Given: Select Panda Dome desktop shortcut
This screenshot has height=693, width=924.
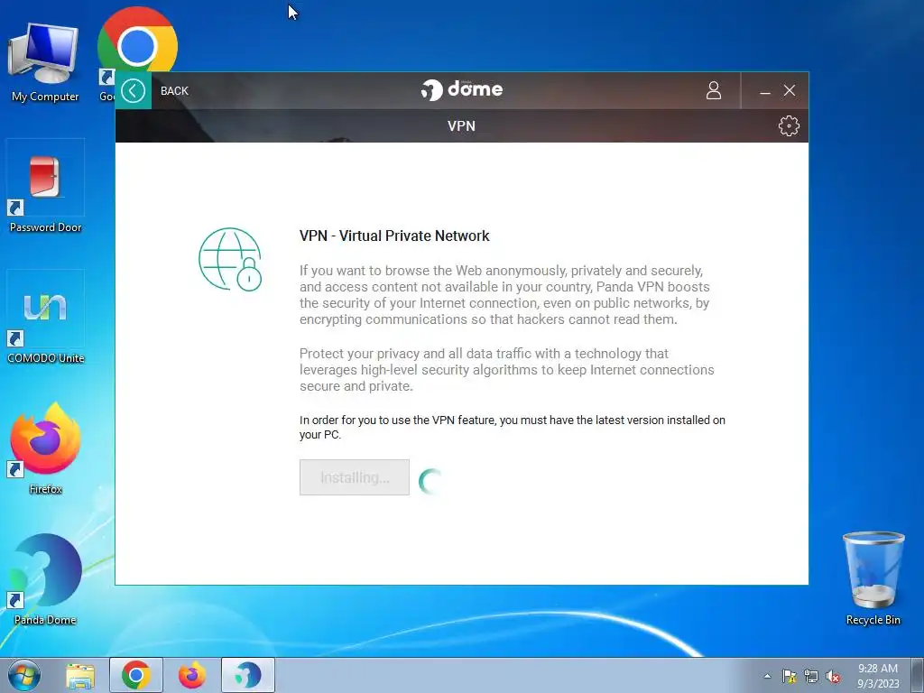Looking at the screenshot, I should (45, 578).
